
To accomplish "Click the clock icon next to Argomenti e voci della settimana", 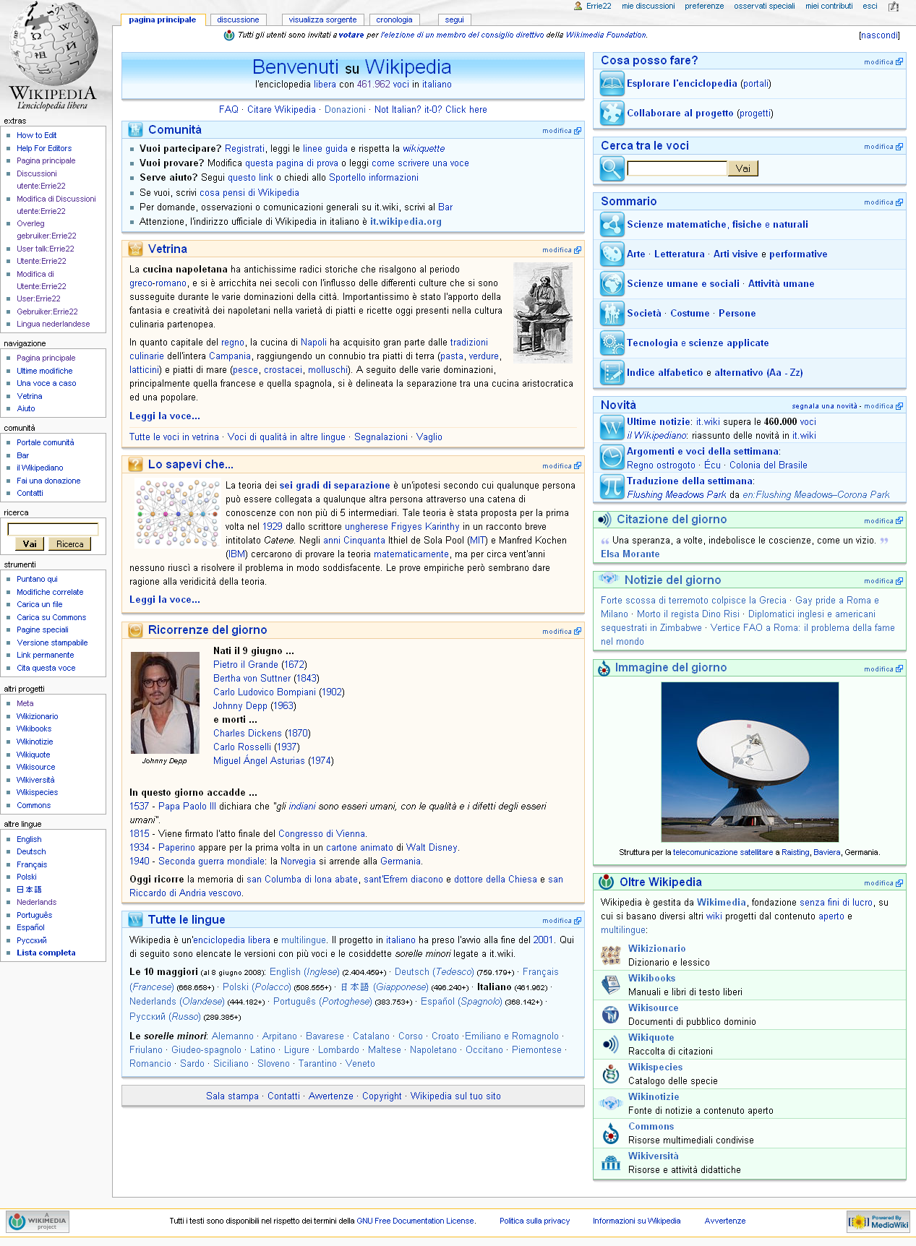I will tap(612, 457).
